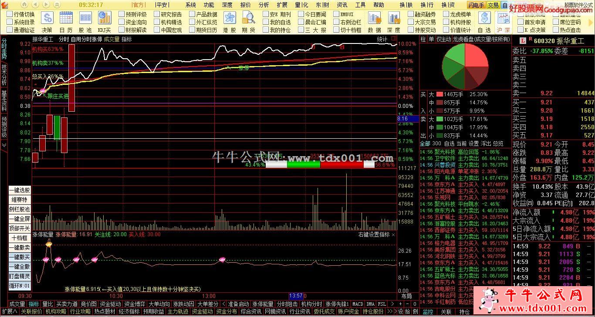Open the 港股 flower icon
Image resolution: width=595 pixels, height=317 pixels.
230,18
